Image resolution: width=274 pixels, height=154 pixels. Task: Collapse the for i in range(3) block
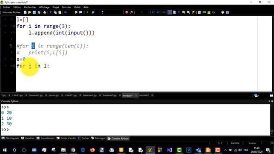[14, 26]
